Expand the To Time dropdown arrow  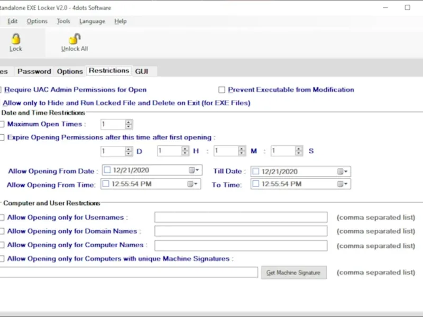(346, 184)
